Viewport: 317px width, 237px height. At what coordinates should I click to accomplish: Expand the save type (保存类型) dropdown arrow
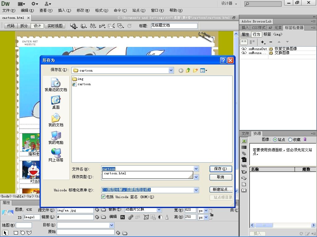[196, 177]
